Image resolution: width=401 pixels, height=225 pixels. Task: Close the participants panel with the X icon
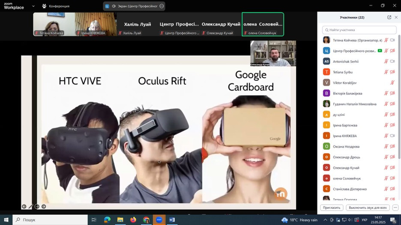pyautogui.click(x=396, y=18)
